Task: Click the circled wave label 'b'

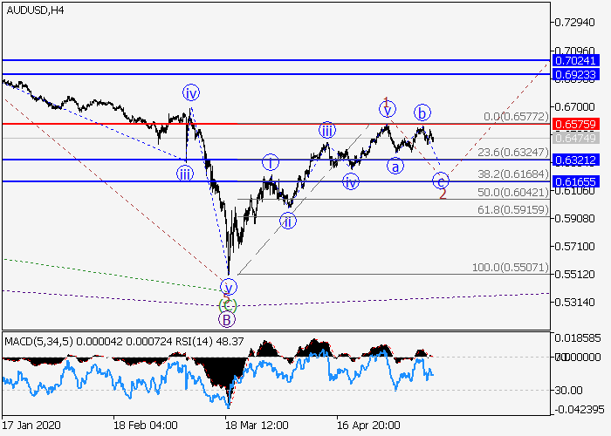Action: pyautogui.click(x=422, y=112)
